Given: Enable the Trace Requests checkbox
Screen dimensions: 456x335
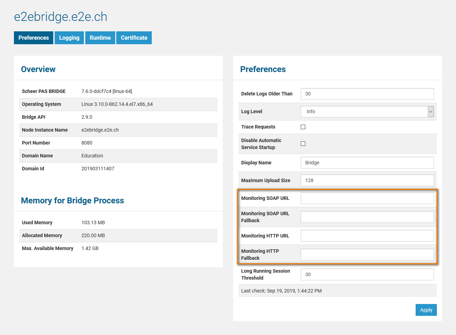Looking at the screenshot, I should (x=303, y=127).
